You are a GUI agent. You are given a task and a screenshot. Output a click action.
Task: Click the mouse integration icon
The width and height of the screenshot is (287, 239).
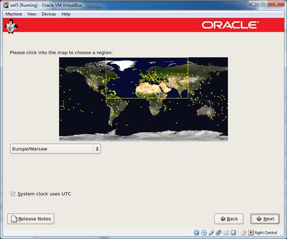pyautogui.click(x=244, y=233)
